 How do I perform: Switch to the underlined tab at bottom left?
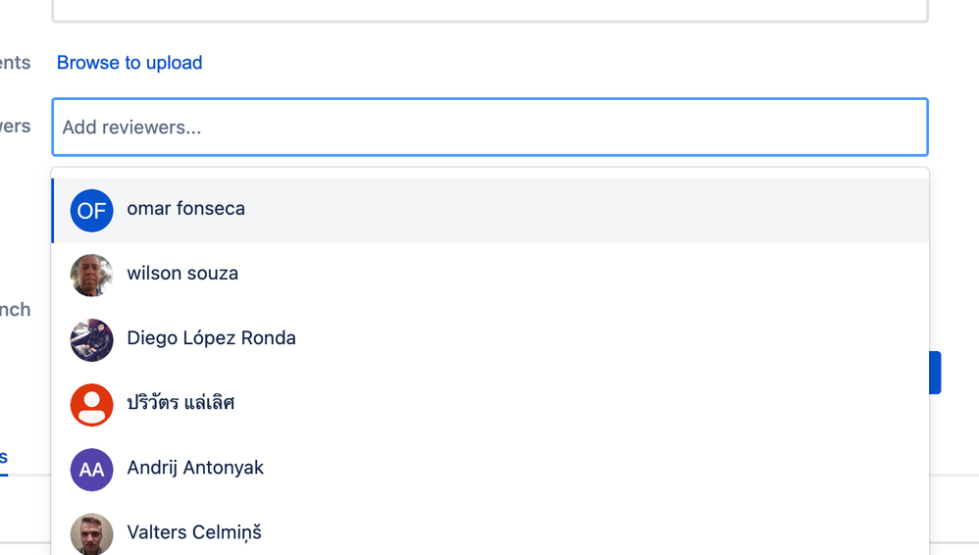tap(4, 457)
